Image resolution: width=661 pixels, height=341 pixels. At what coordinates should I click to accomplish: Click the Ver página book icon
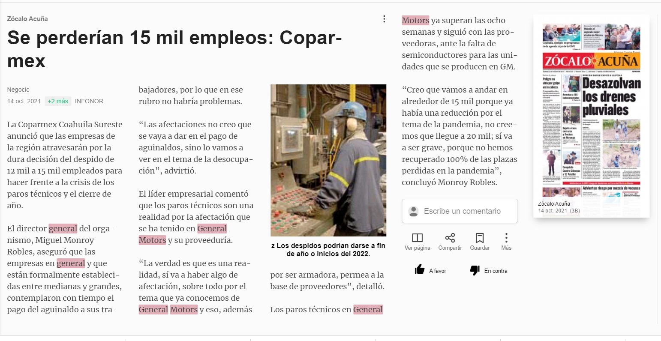point(417,238)
